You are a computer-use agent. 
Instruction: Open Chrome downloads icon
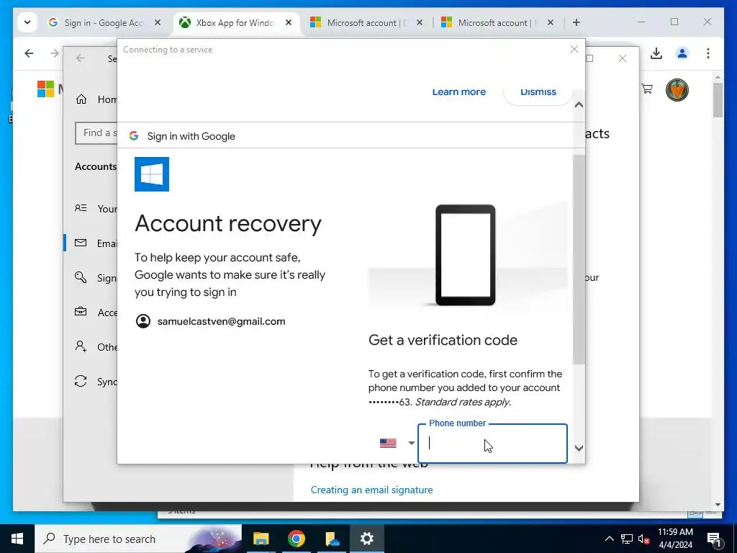tap(656, 53)
